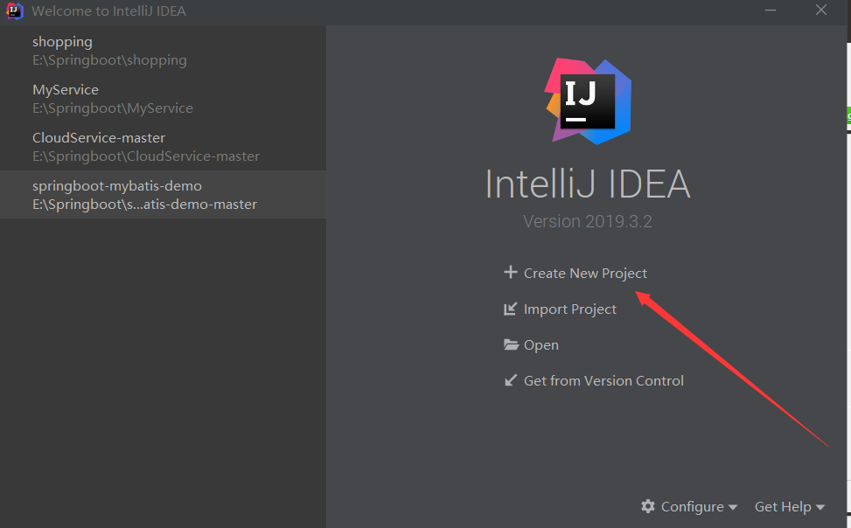Click the IntelliJ IDEA logo in the center
Image resolution: width=851 pixels, height=528 pixels.
coord(588,101)
